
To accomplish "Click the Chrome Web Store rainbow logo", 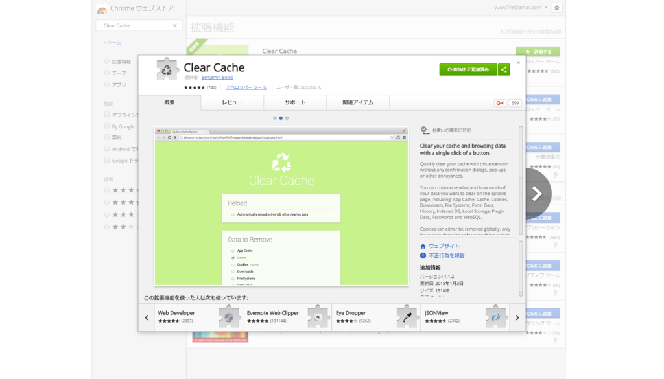I will [102, 9].
